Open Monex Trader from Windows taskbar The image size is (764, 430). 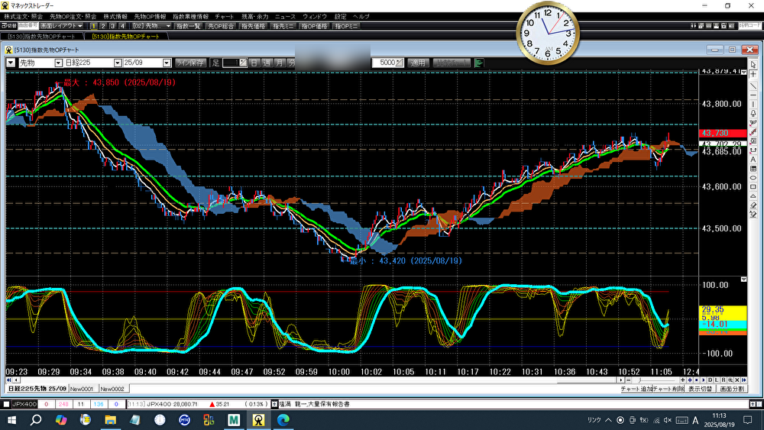click(x=259, y=420)
